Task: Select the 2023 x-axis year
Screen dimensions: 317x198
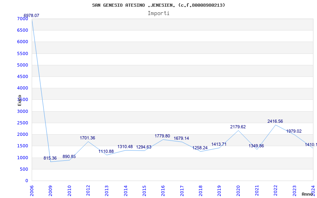Action: (294, 190)
